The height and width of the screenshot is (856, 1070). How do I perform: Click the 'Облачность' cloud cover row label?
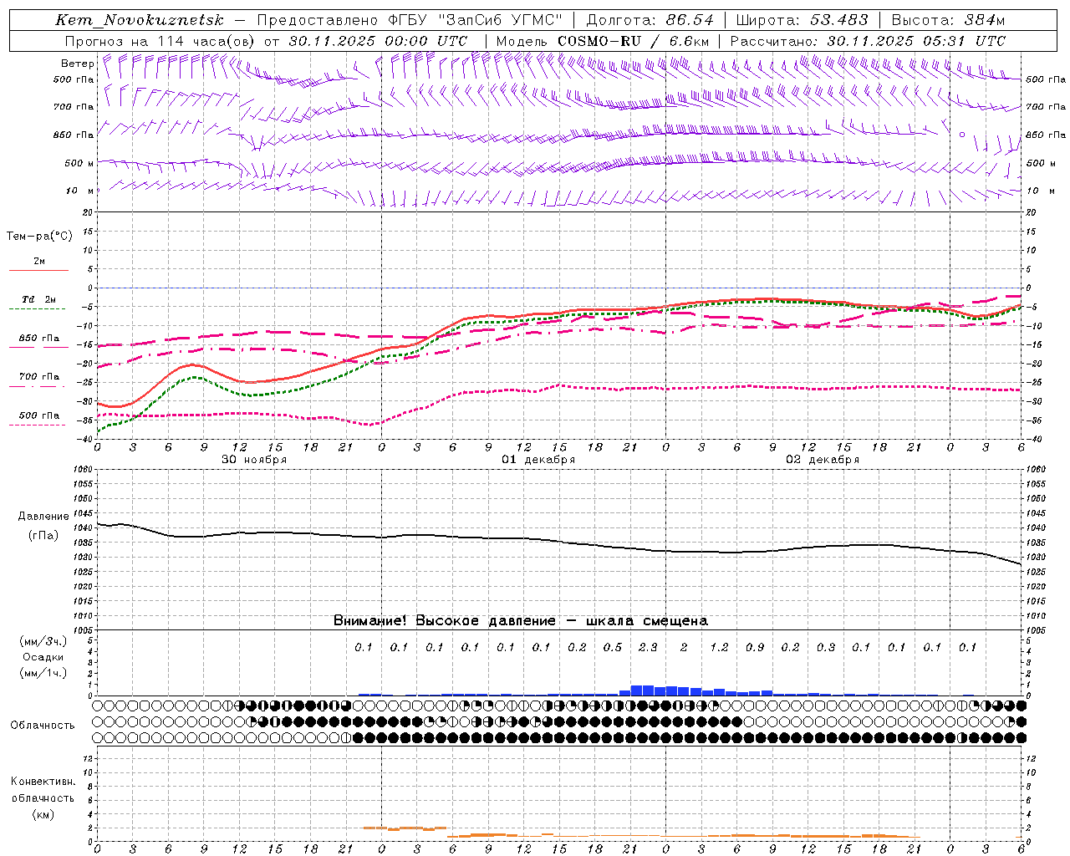point(43,725)
